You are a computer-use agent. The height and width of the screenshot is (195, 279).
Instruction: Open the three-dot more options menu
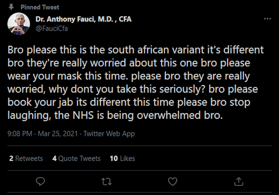[267, 19]
